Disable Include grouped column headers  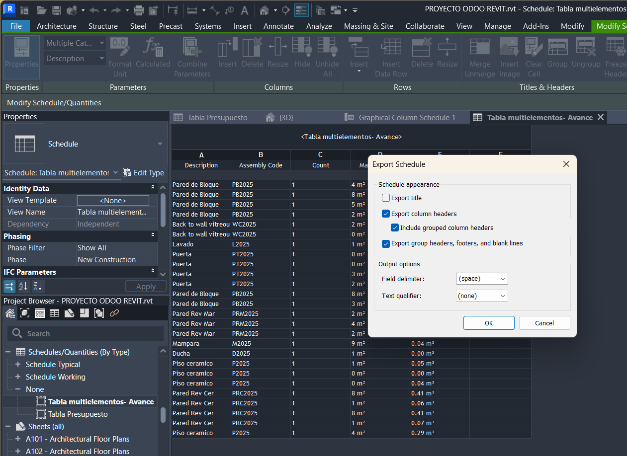pos(394,228)
